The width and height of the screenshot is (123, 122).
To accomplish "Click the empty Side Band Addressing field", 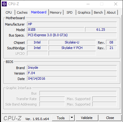I will point(52,104).
